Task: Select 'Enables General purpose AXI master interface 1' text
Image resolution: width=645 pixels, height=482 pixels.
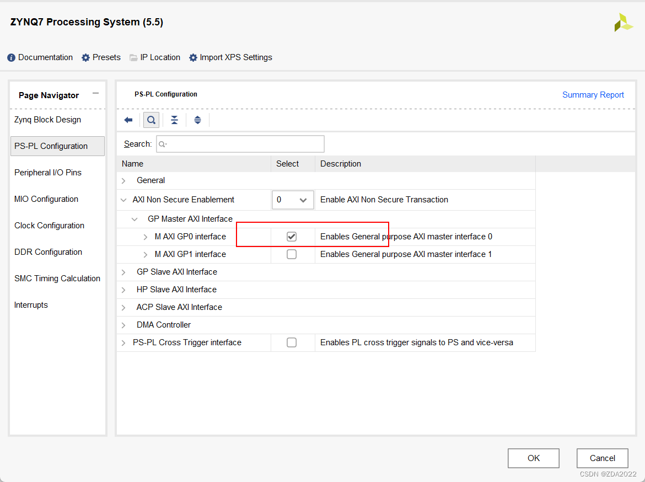Action: tap(406, 254)
